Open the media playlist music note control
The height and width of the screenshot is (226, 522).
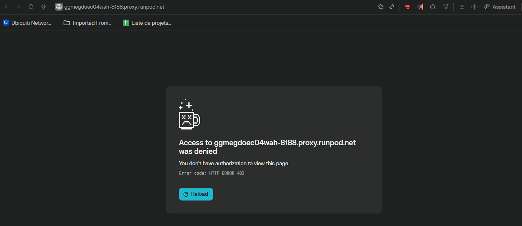[x=445, y=7]
